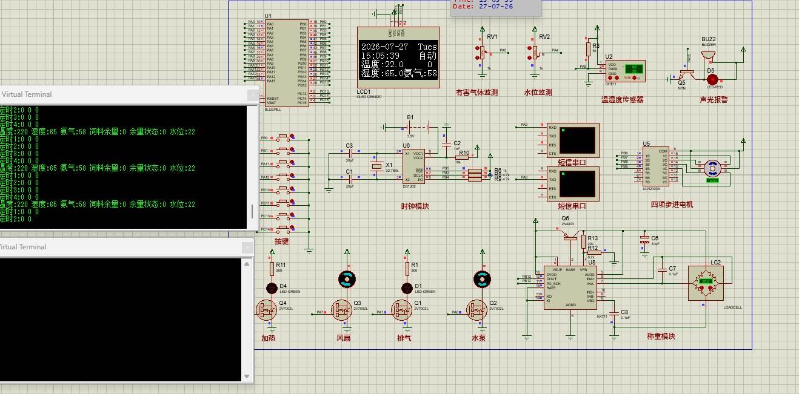The image size is (799, 394).
Task: Close the lower Virtual Terminal window
Action: point(247,247)
